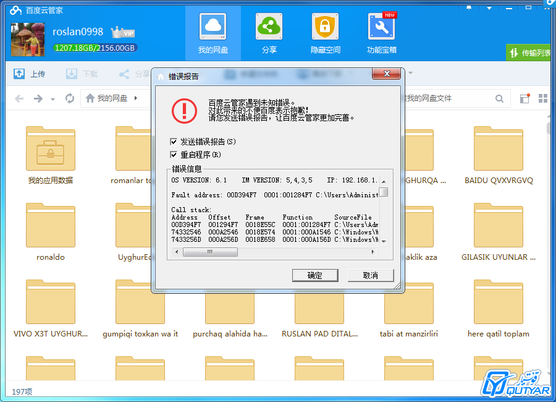Click vertical scrollbar down arrow in error info
556x402 pixels.
(x=384, y=241)
